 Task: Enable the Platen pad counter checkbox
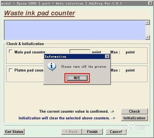tap(10, 70)
